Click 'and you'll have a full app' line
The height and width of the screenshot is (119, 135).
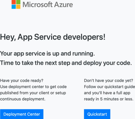pos(107,93)
